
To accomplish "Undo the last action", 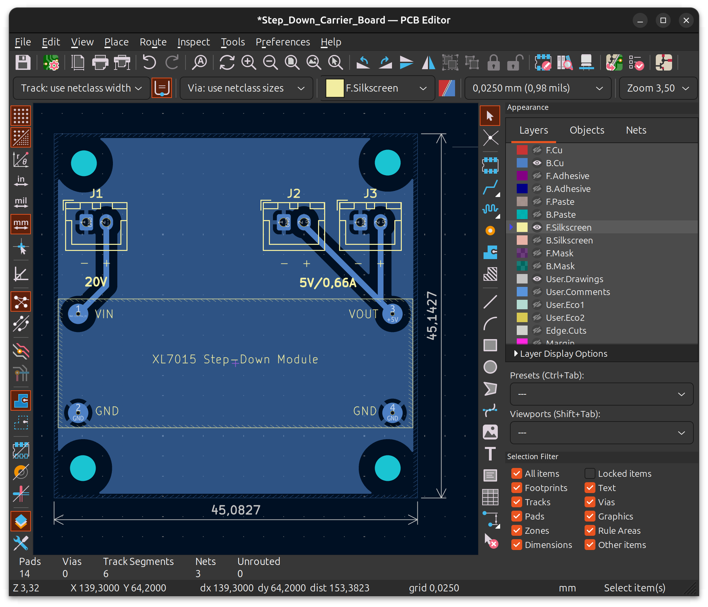I will (149, 62).
